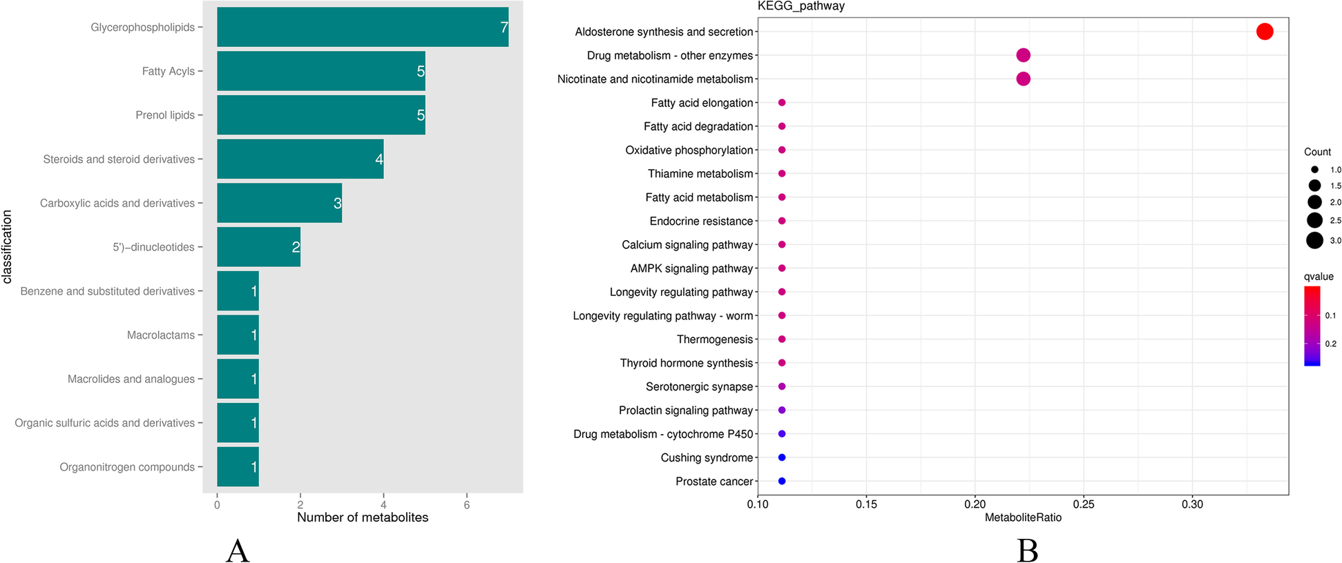
Task: Click the Glycerophospholipids axis label
Action: click(x=143, y=28)
